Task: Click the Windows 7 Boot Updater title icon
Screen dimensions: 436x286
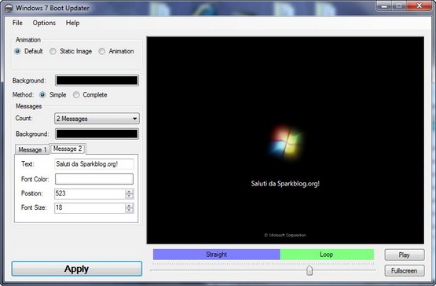Action: click(x=9, y=8)
